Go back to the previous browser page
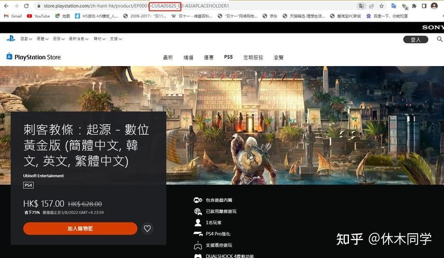The width and height of the screenshot is (444, 258). pos(6,6)
